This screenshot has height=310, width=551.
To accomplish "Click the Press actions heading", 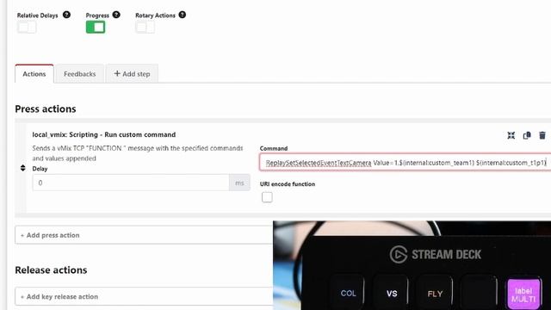I will pyautogui.click(x=46, y=109).
